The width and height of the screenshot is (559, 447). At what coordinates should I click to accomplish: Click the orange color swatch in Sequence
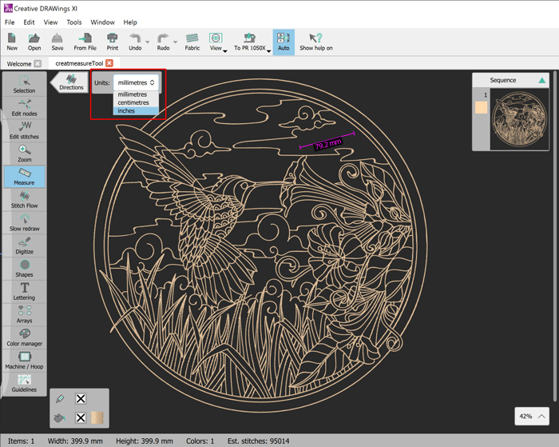coord(481,108)
